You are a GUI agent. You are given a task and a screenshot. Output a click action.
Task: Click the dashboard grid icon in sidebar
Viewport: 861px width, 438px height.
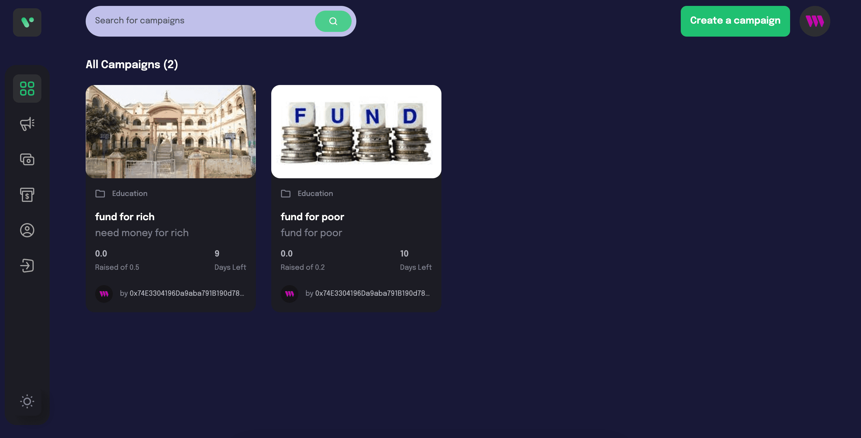coord(27,88)
